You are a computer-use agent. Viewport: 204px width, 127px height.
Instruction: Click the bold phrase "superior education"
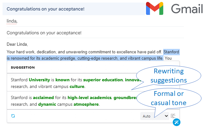coord(103,80)
